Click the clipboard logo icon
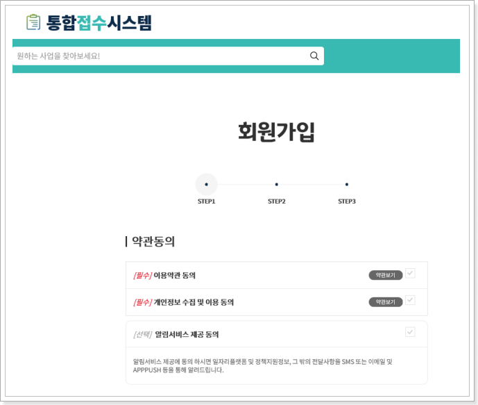The image size is (478, 405). (x=33, y=22)
